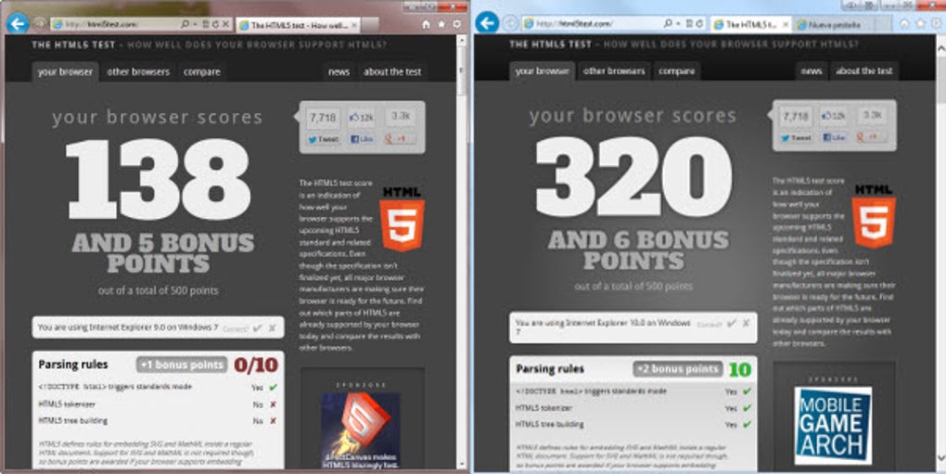This screenshot has height=474, width=946.
Task: Click the search magnifier in IE 10 address bar
Action: coord(668,23)
